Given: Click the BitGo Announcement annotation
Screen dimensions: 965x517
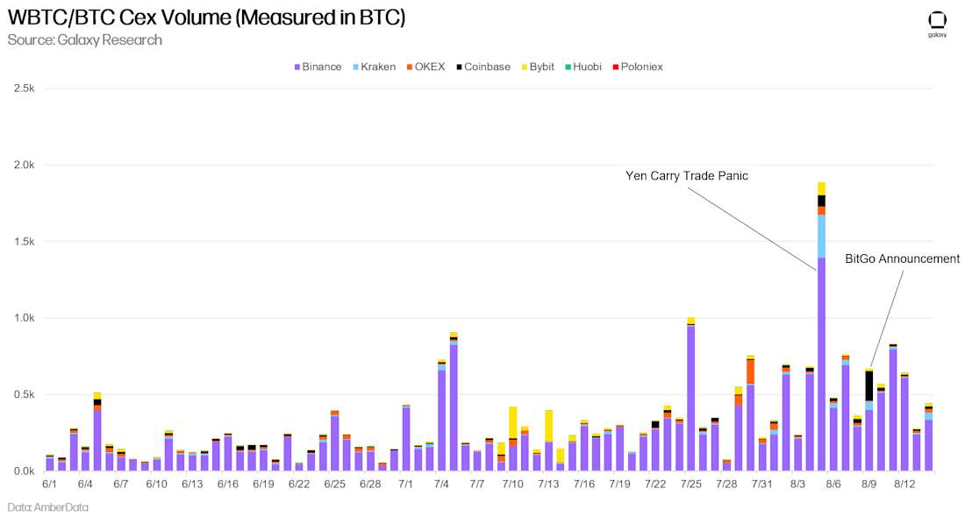Looking at the screenshot, I should point(902,258).
